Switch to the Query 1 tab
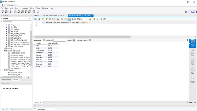The height and width of the screenshot is (111, 197). [x=36, y=15]
